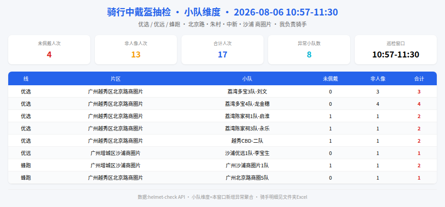
Task: Click the 合计 column header
Action: [x=419, y=79]
